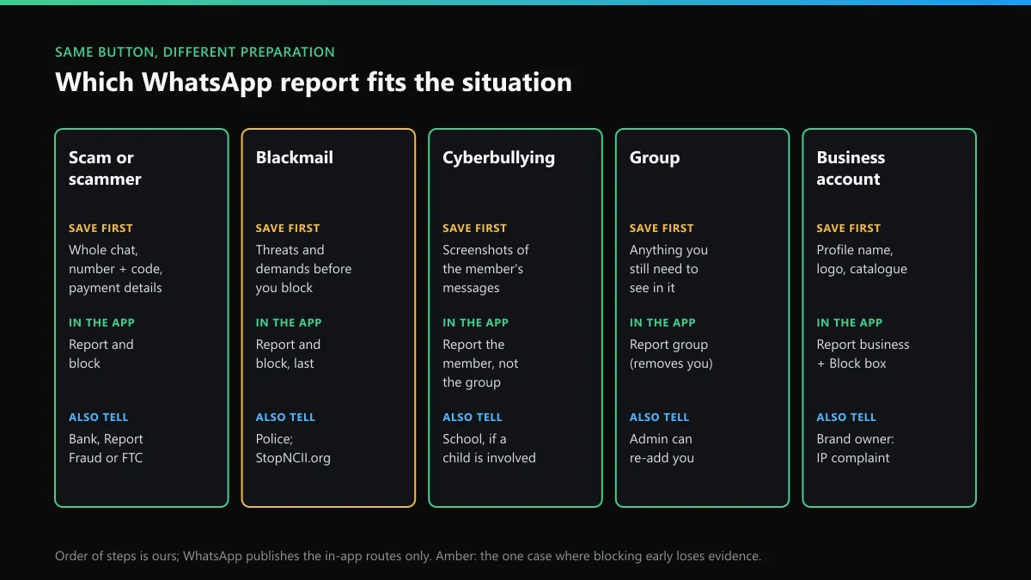Viewport: 1031px width, 580px height.
Task: Click the 'Which WhatsApp report fits the situation' title
Action: point(314,82)
